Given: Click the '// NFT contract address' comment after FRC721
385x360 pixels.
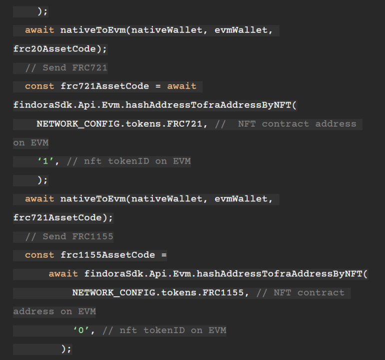Looking at the screenshot, I should 286,124.
